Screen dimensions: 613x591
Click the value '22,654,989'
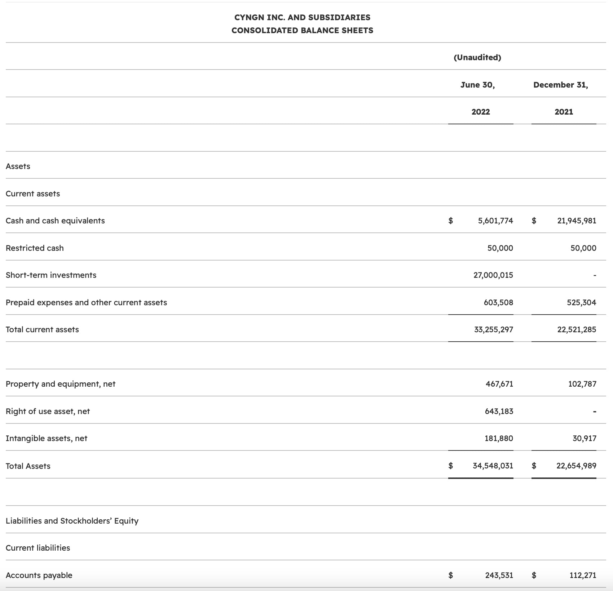point(576,466)
